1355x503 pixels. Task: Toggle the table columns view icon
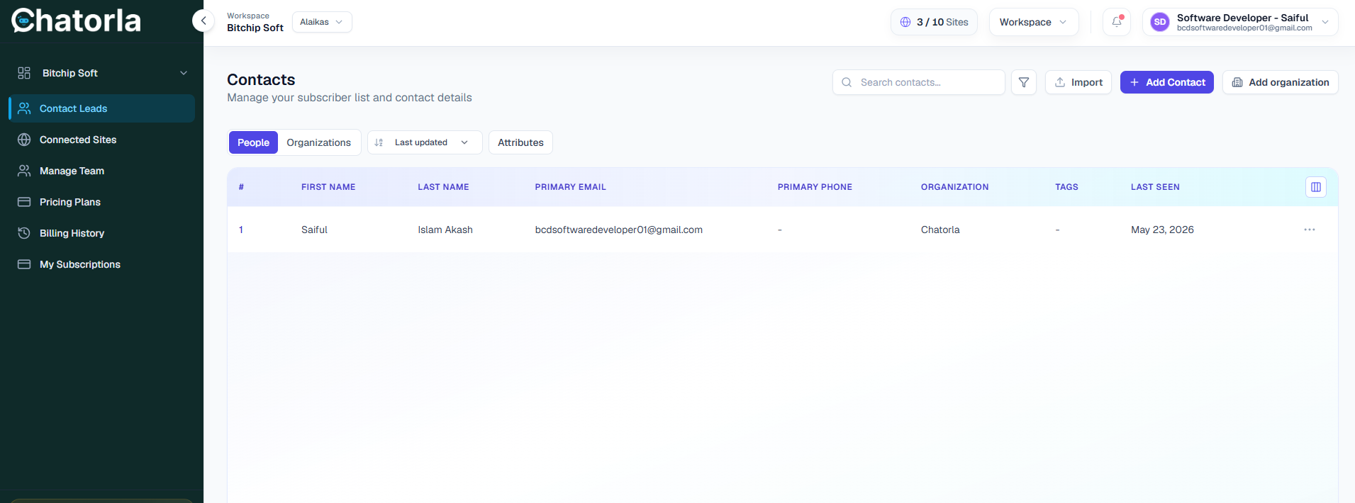1316,187
